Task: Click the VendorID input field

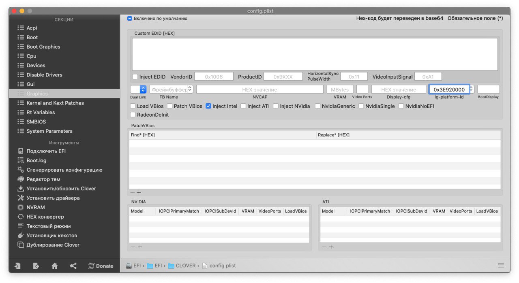Action: coord(214,77)
